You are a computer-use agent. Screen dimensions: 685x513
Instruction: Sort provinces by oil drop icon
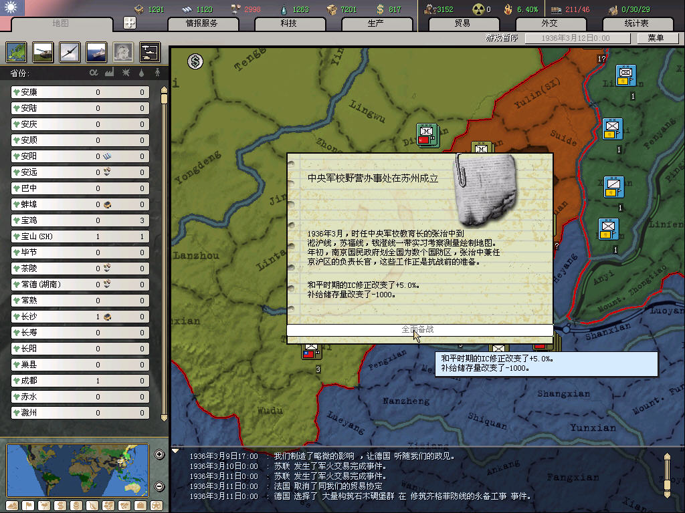click(141, 73)
